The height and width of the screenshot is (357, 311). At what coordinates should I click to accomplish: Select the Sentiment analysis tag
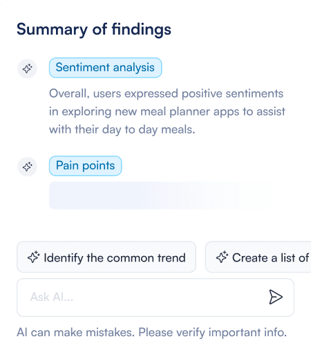click(105, 68)
